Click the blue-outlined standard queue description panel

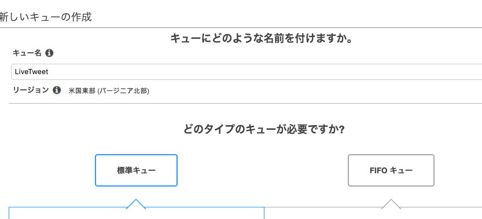coord(137,213)
